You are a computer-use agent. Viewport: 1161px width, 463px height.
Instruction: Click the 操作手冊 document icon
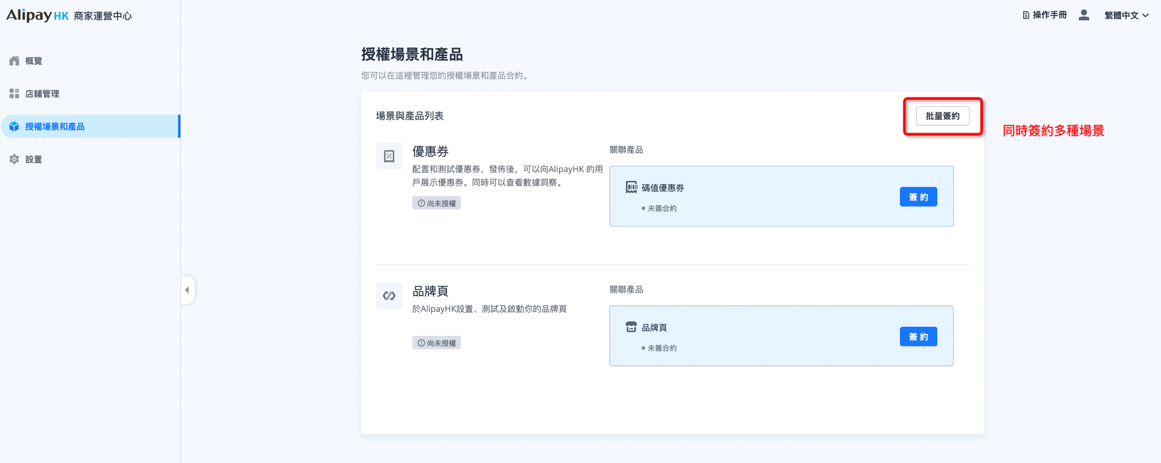pyautogui.click(x=1026, y=15)
